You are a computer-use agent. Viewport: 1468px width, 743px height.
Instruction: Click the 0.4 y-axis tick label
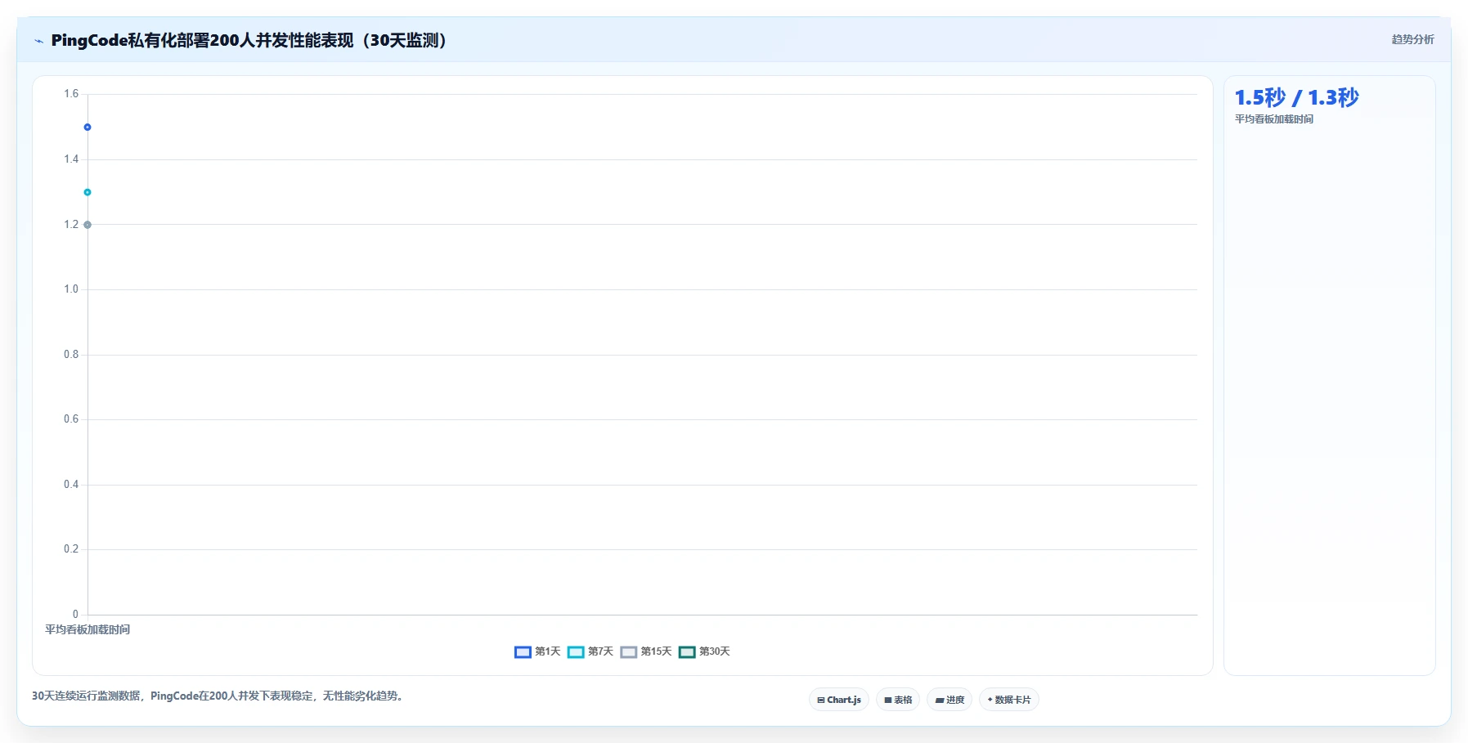tap(71, 485)
